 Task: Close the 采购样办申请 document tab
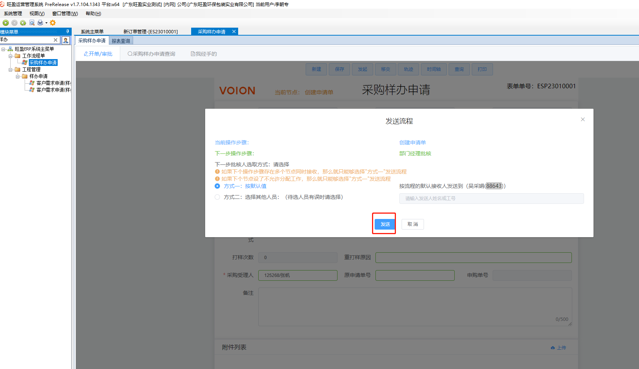[234, 31]
